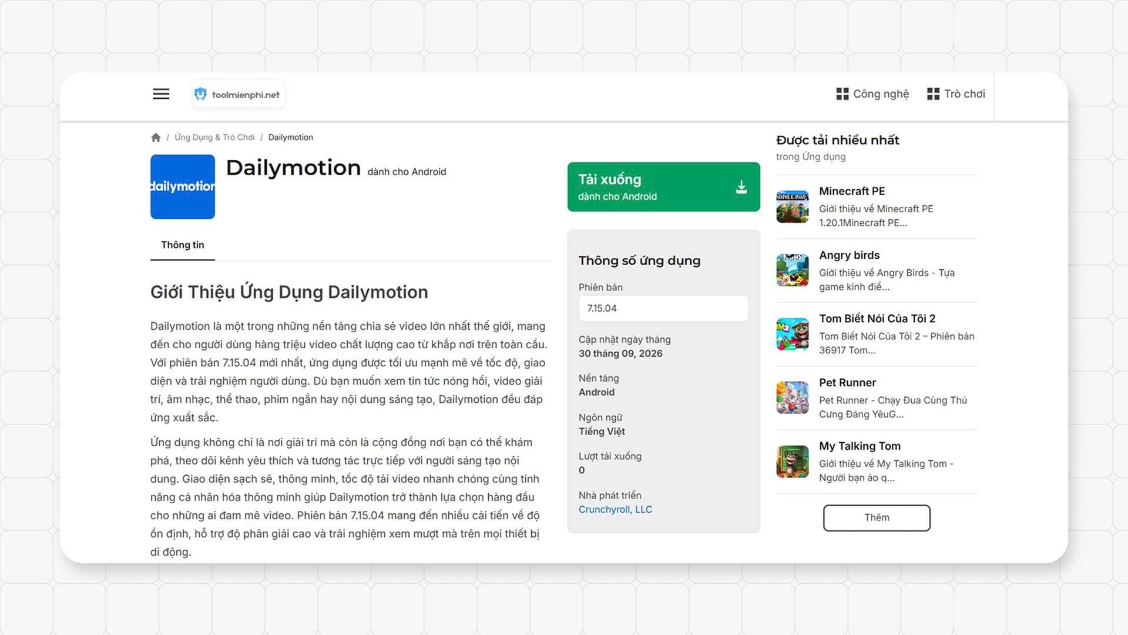Open the Crunchyroll, LLC developer link
Viewport: 1128px width, 635px height.
tap(615, 510)
